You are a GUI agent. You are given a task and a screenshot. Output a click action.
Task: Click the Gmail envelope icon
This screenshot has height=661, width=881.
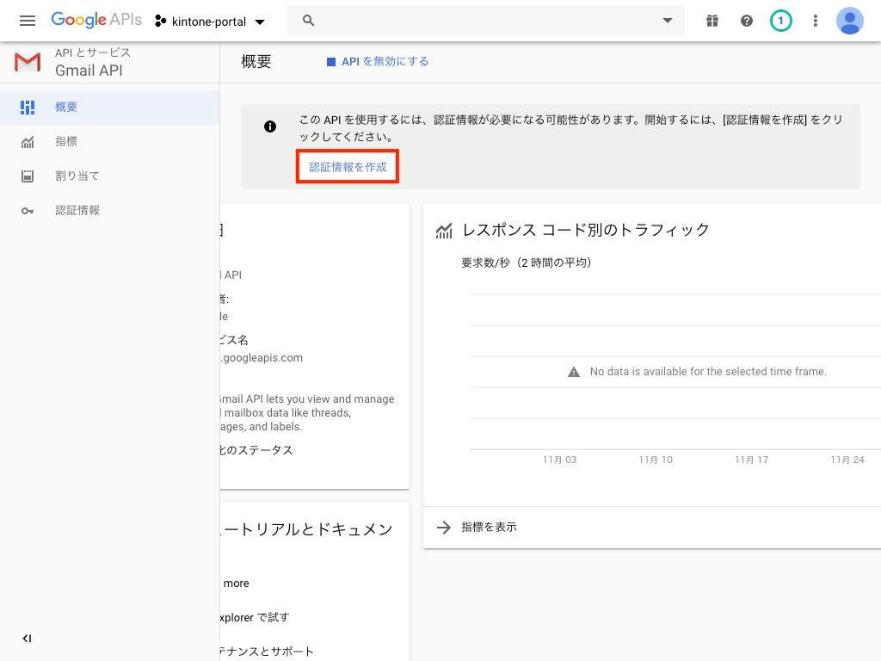tap(28, 62)
